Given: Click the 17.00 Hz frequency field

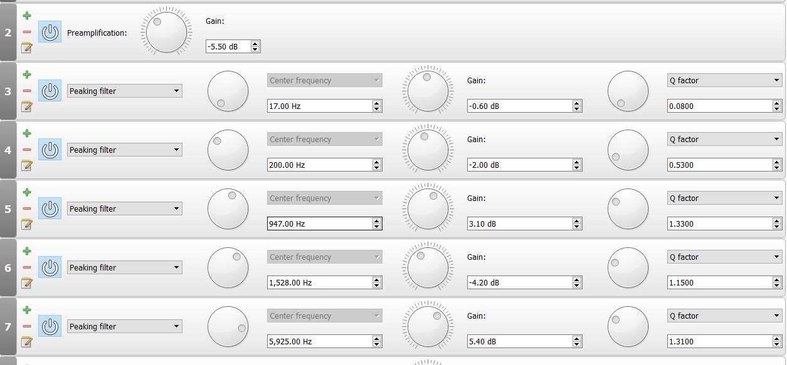Looking at the screenshot, I should point(325,106).
